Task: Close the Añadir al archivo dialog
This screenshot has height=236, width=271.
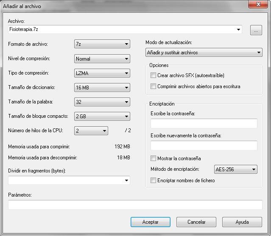Action: coord(258,4)
